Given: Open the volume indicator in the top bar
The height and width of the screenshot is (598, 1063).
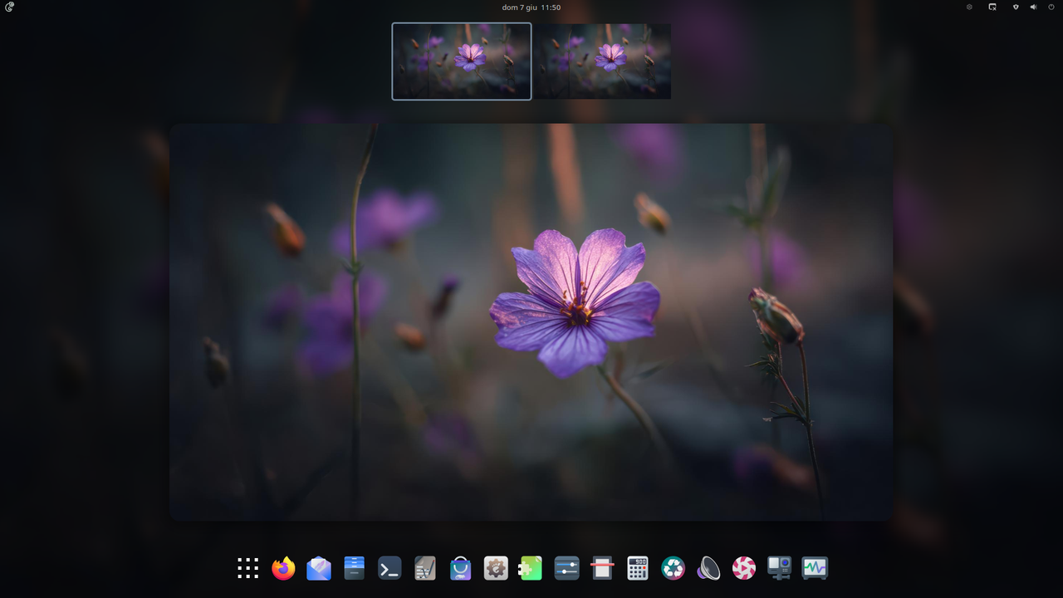Looking at the screenshot, I should click(x=1034, y=7).
